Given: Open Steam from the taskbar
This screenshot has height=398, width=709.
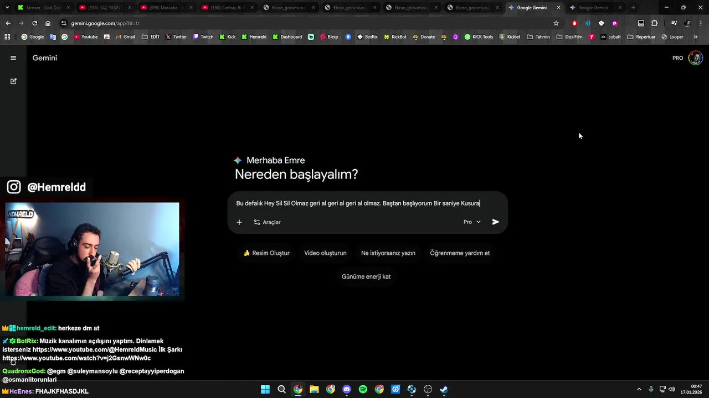Looking at the screenshot, I should (444, 389).
